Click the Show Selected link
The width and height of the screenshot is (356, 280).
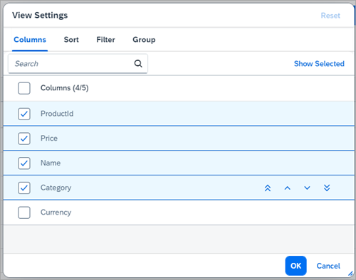319,64
